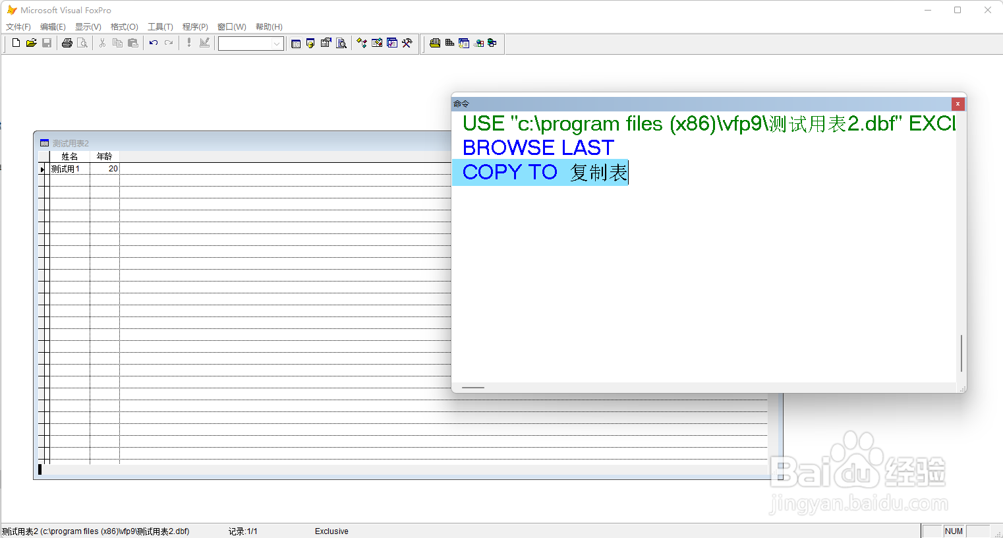The width and height of the screenshot is (1003, 538).
Task: Click the yellow AutoForm wizard icon
Action: [434, 44]
